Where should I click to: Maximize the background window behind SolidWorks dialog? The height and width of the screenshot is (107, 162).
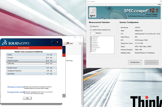pyautogui.click(x=75, y=38)
